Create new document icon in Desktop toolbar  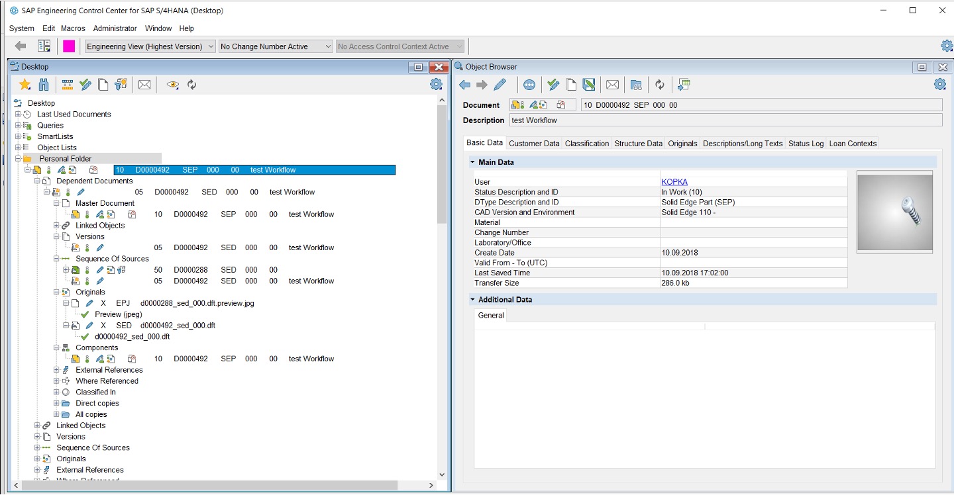(103, 84)
